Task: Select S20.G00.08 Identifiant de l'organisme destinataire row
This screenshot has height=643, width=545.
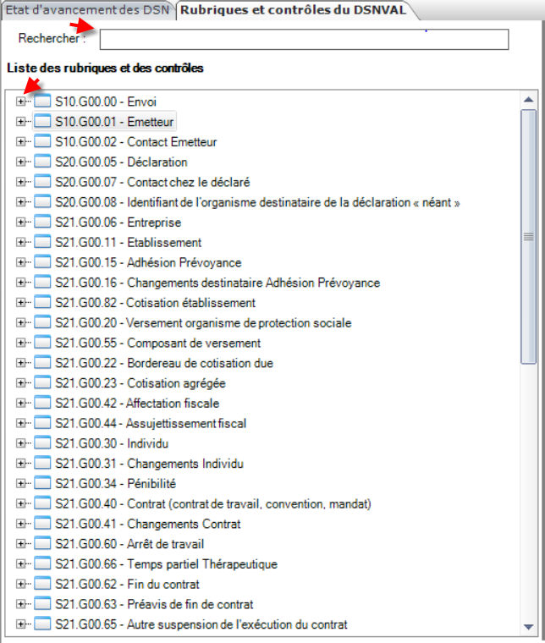Action: tap(257, 202)
